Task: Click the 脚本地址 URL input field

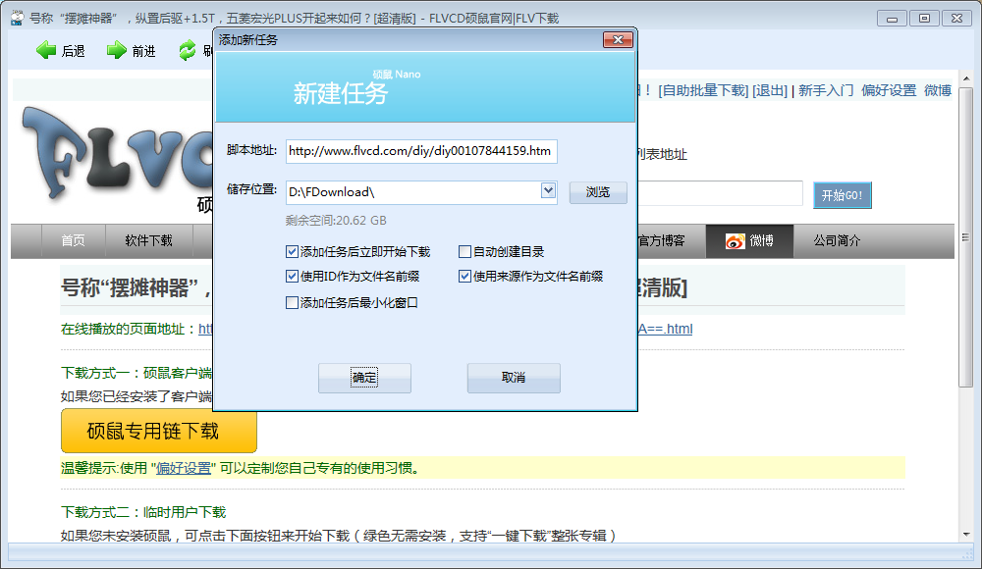Action: tap(421, 151)
